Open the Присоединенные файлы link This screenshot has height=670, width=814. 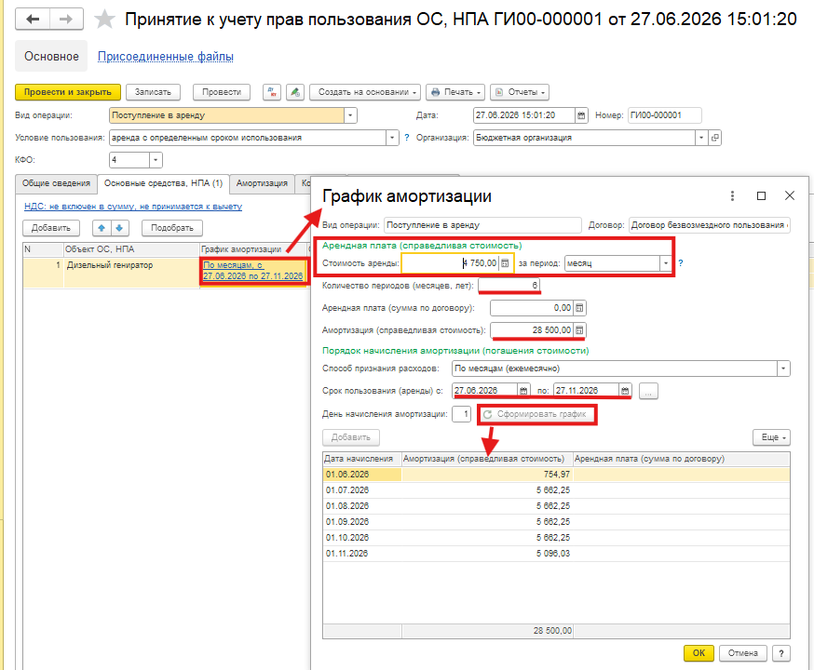click(x=166, y=57)
